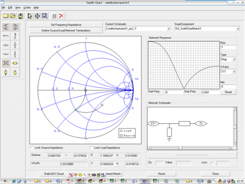
Task: Click the Stop Freq input field
Action: point(210,92)
